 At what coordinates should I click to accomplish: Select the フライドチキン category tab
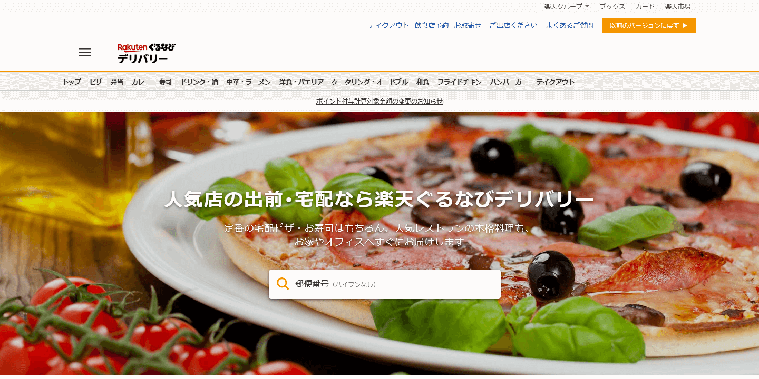(x=460, y=82)
